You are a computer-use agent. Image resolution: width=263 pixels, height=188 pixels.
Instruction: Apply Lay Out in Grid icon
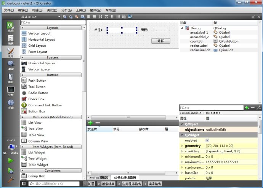pyautogui.click(x=118, y=17)
